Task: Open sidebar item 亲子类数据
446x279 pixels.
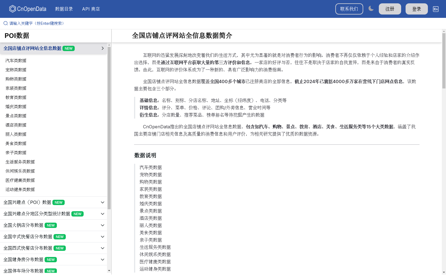Action: tap(16, 153)
